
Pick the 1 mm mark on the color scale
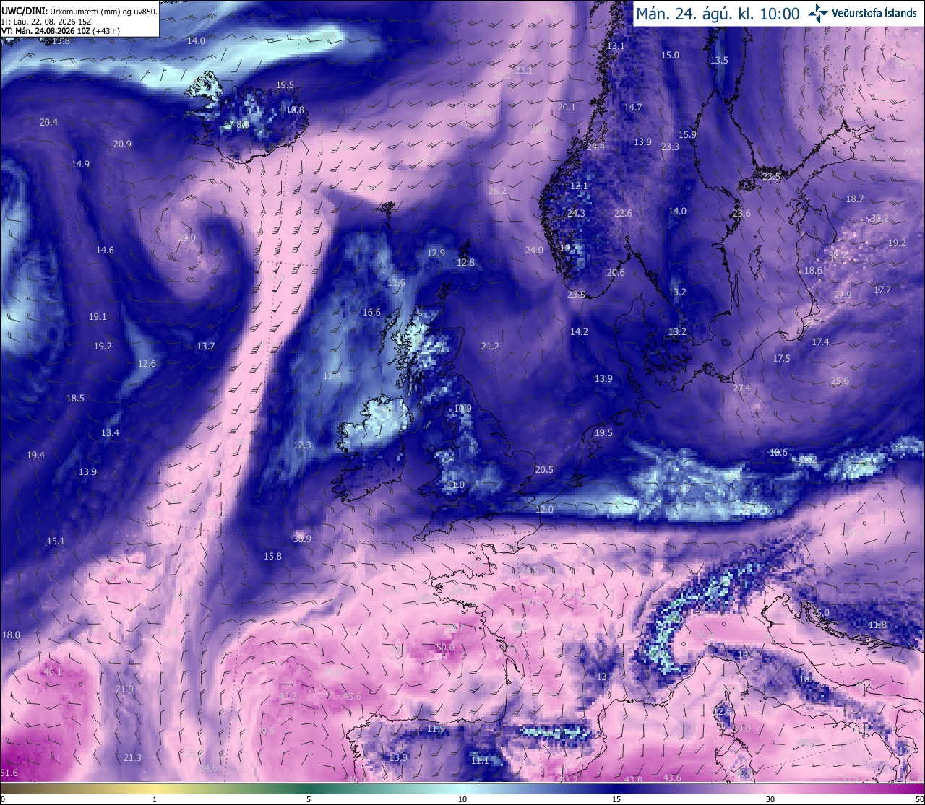pyautogui.click(x=155, y=799)
